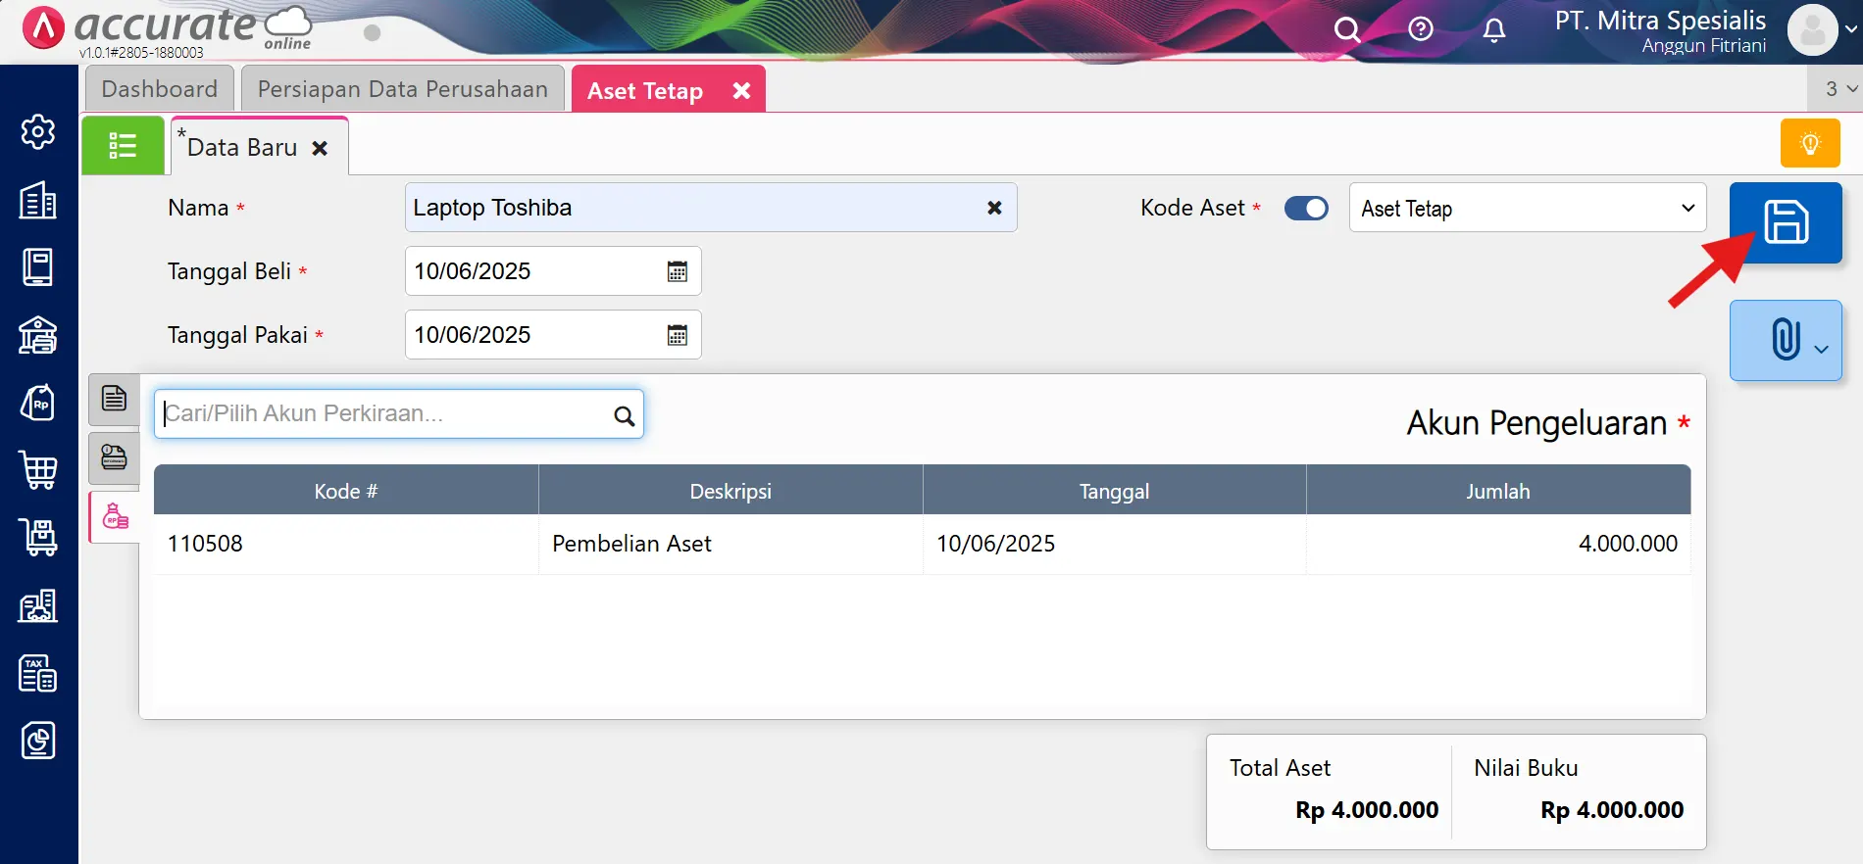The height and width of the screenshot is (864, 1863).
Task: Open the shopping cart sidebar module
Action: pyautogui.click(x=38, y=470)
